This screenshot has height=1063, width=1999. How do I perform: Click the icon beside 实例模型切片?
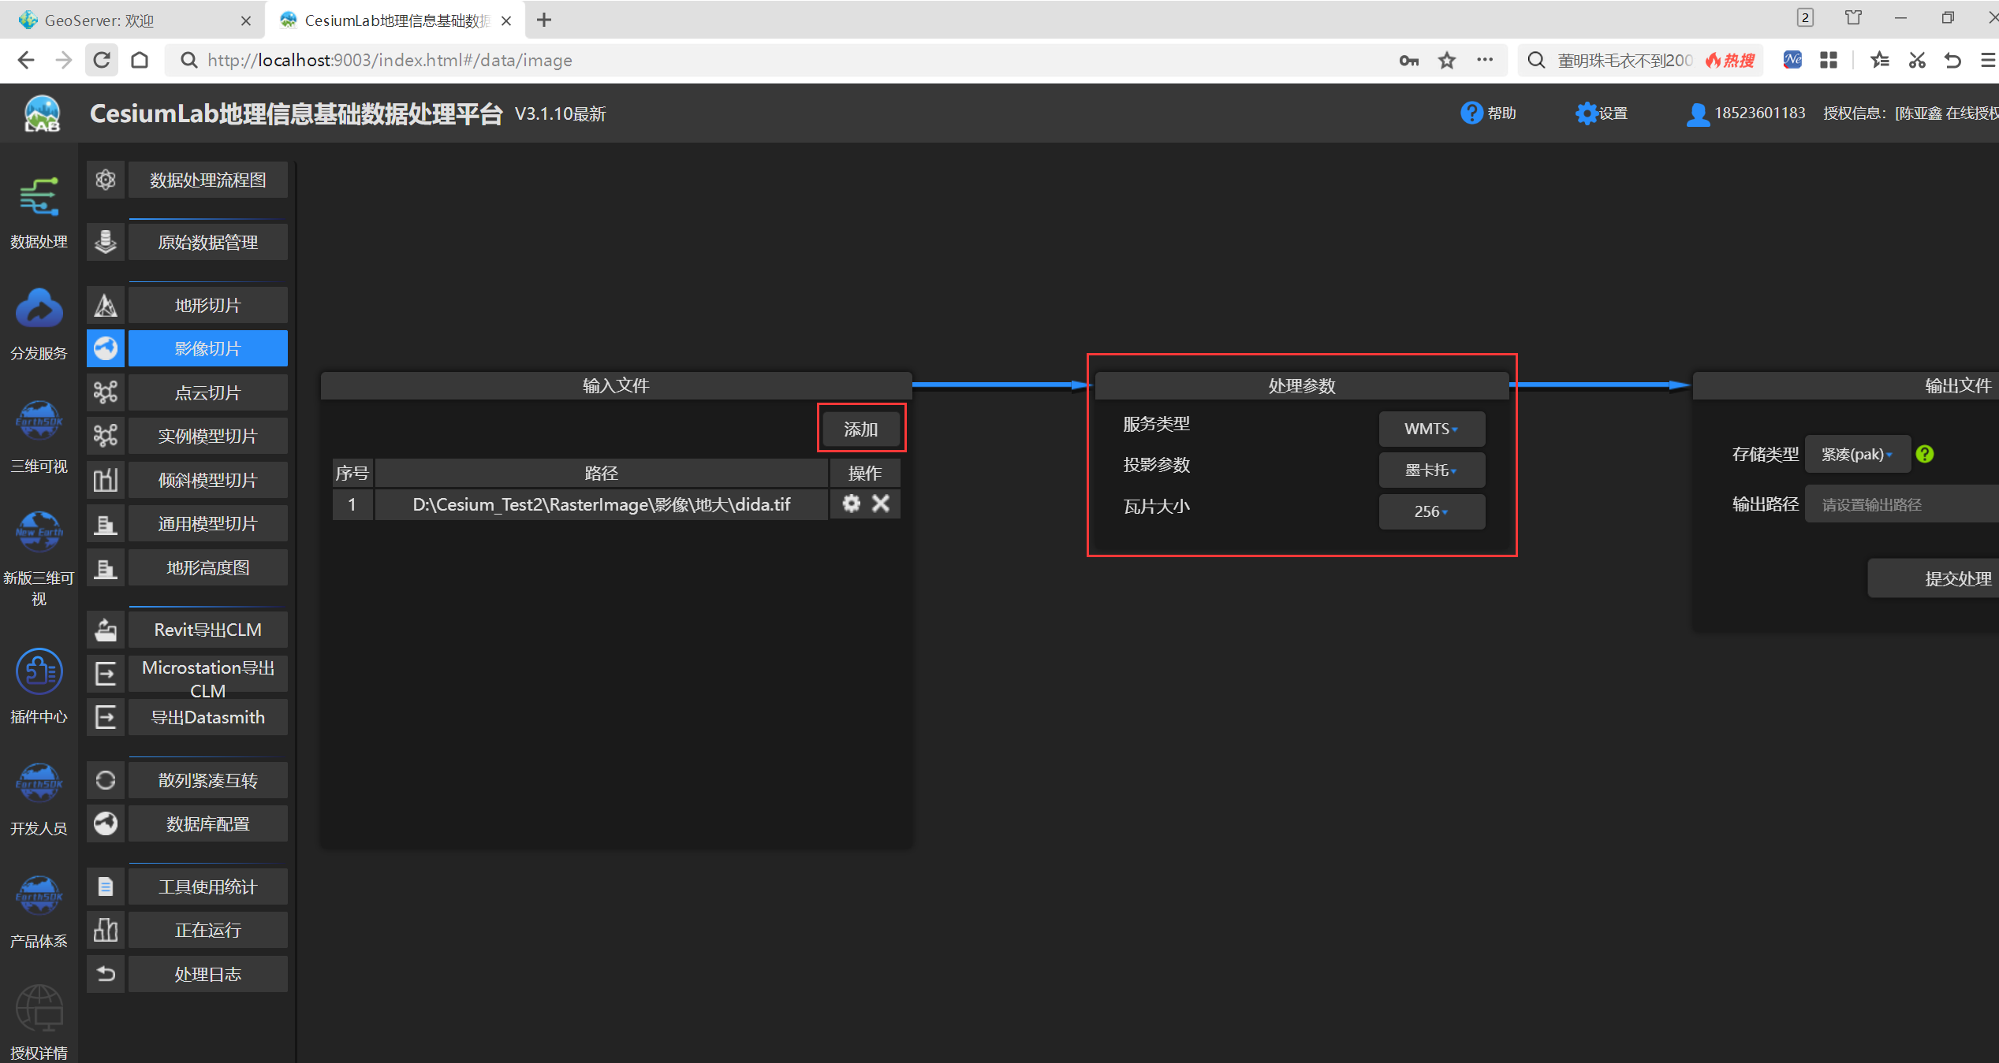coord(106,436)
